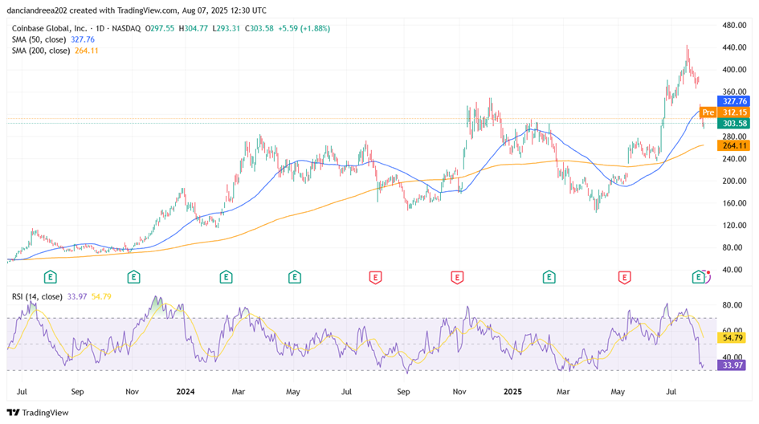Open the green earnings marker at May 2024

tap(295, 277)
